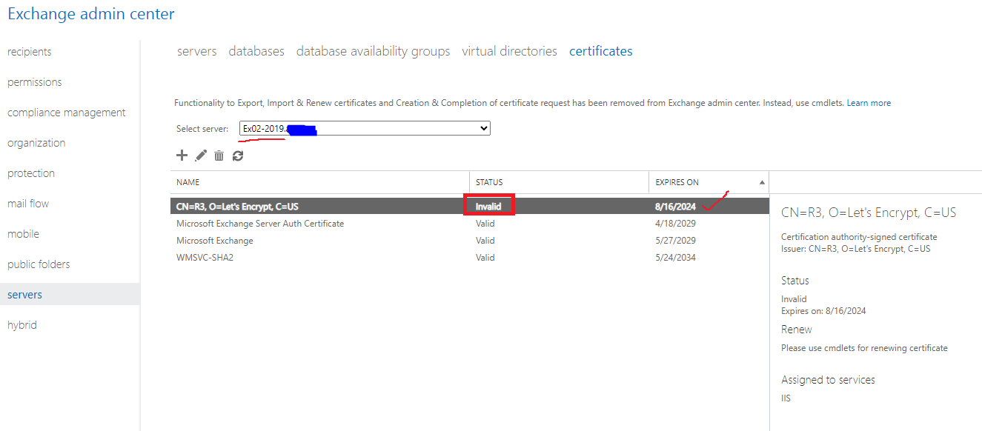The width and height of the screenshot is (982, 431).
Task: Open the protection section in sidebar
Action: [x=30, y=173]
